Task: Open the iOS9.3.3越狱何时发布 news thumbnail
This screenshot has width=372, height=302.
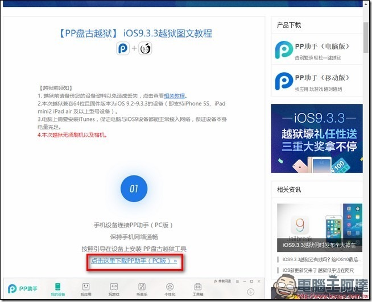Action: [x=320, y=228]
